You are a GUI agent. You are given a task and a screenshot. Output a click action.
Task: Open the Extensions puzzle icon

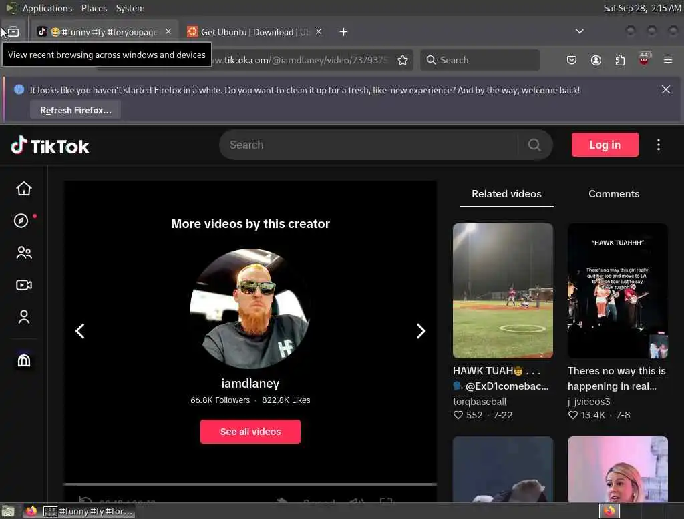tap(620, 60)
